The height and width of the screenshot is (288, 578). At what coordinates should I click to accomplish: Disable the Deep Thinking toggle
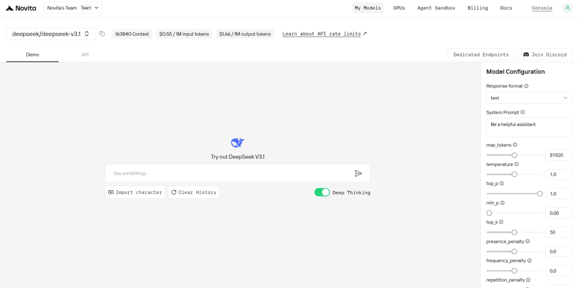tap(322, 193)
